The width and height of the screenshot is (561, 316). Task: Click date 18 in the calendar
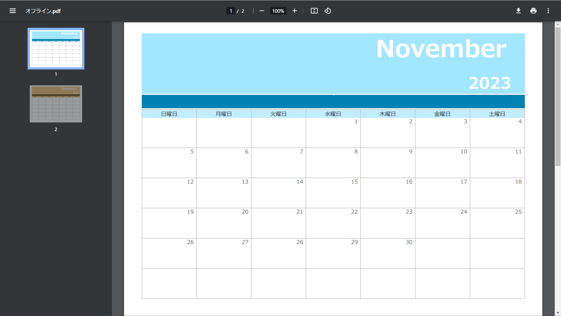point(518,182)
